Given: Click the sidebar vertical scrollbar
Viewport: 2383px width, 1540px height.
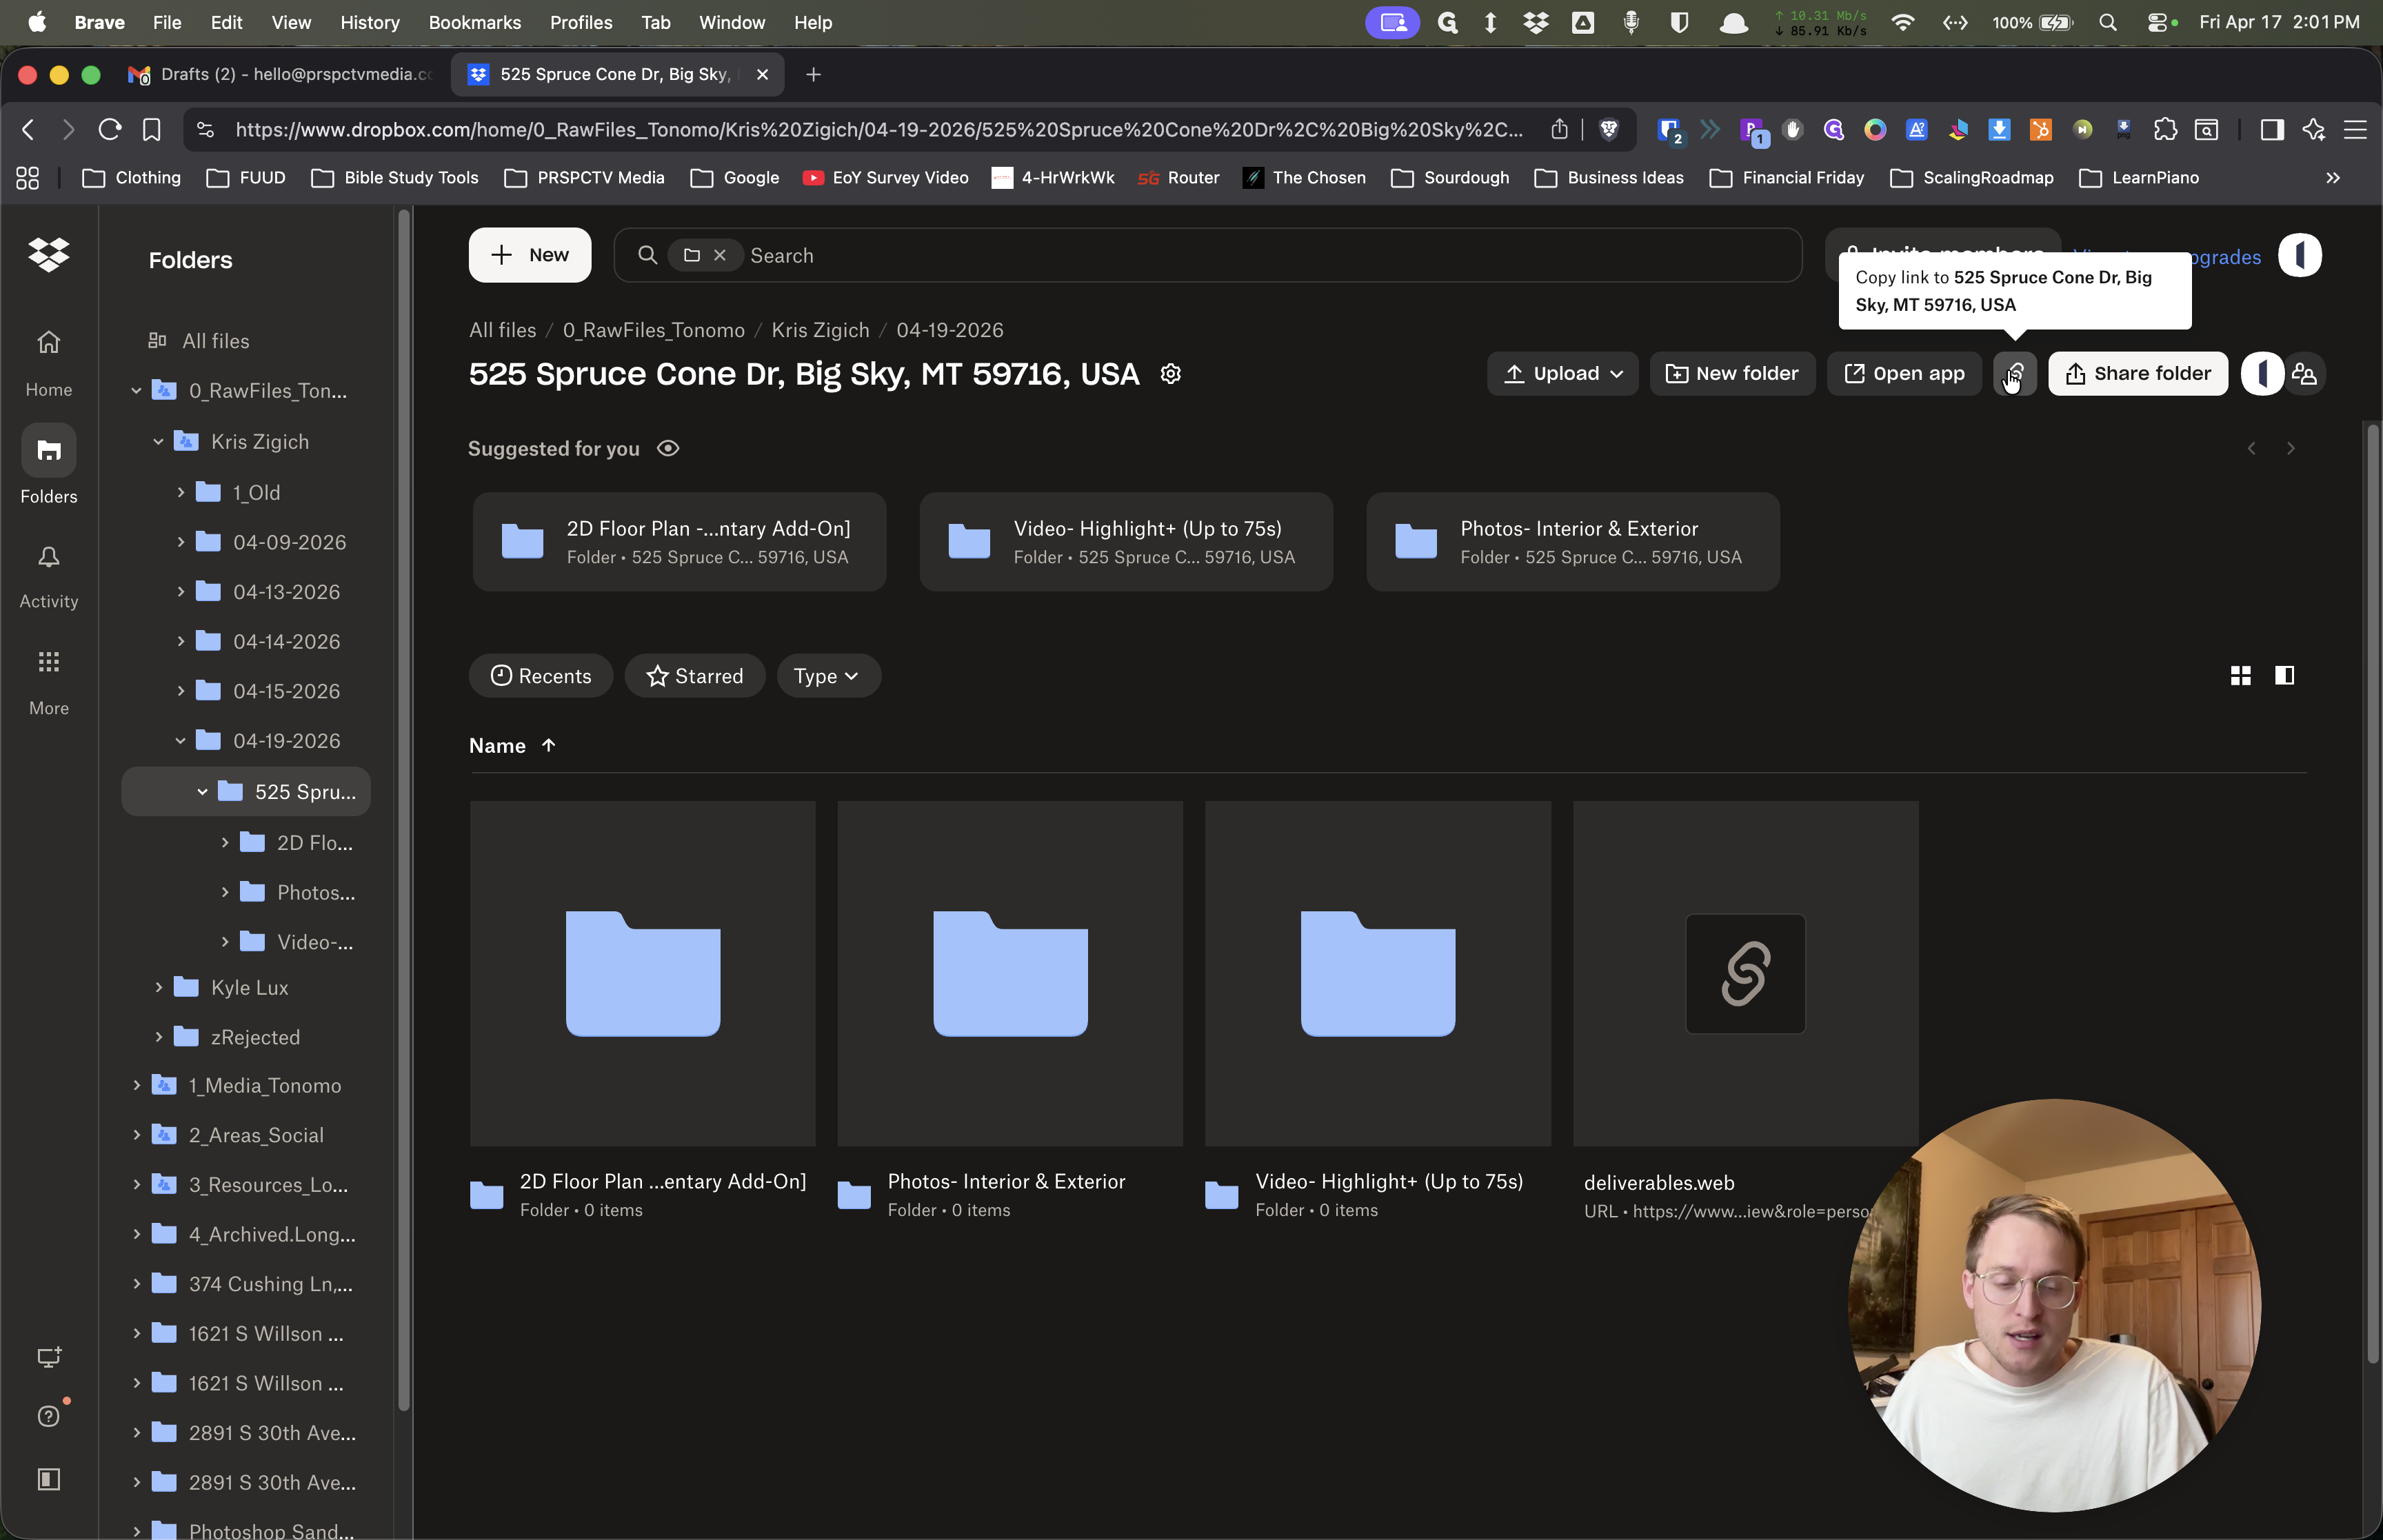Looking at the screenshot, I should (404, 810).
